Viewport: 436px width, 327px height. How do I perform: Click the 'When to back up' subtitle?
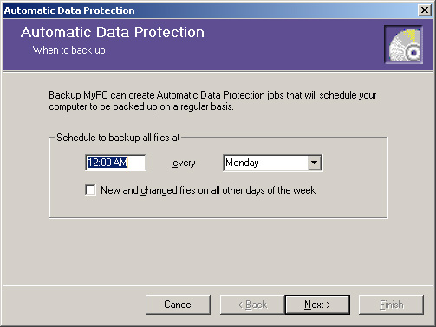(68, 50)
